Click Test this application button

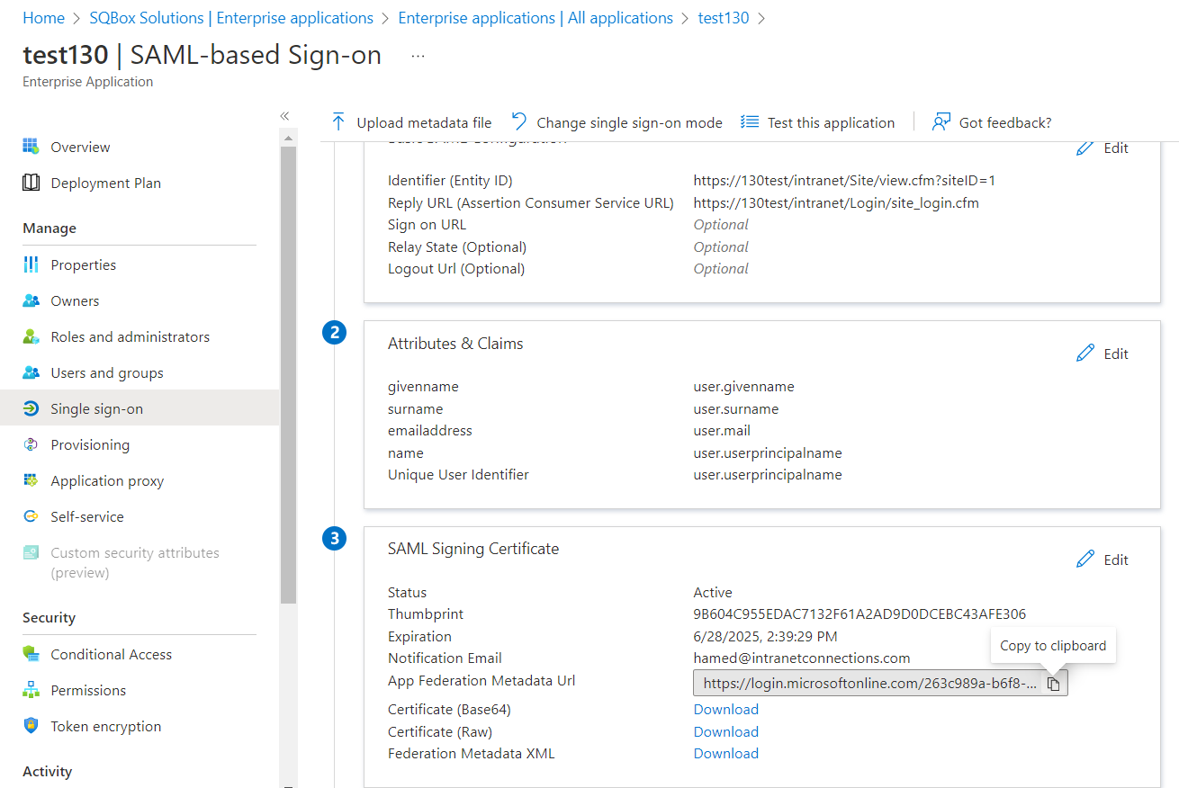click(817, 122)
